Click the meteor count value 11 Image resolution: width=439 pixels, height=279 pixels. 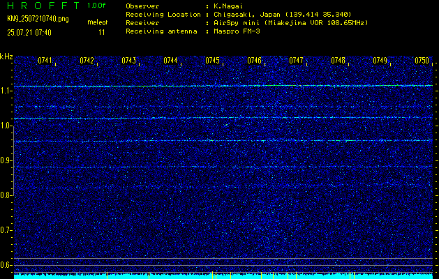coord(102,32)
